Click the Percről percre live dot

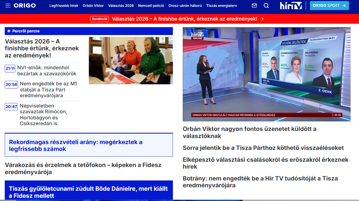point(9,31)
